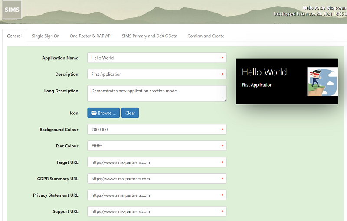This screenshot has width=347, height=221.
Task: Open the Confirm and Create tab
Action: point(206,36)
